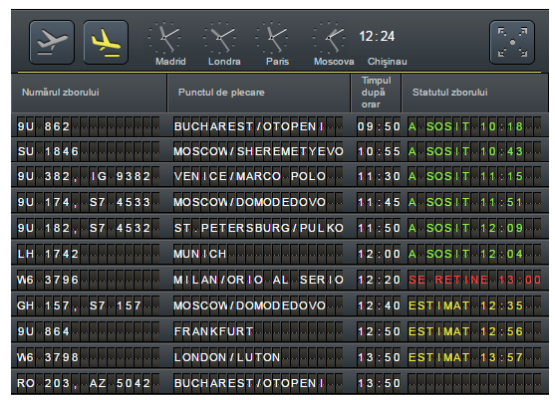This screenshot has height=400, width=555.
Task: Click ESTIMAT 12:56 status for Frankfurt
Action: click(x=465, y=331)
